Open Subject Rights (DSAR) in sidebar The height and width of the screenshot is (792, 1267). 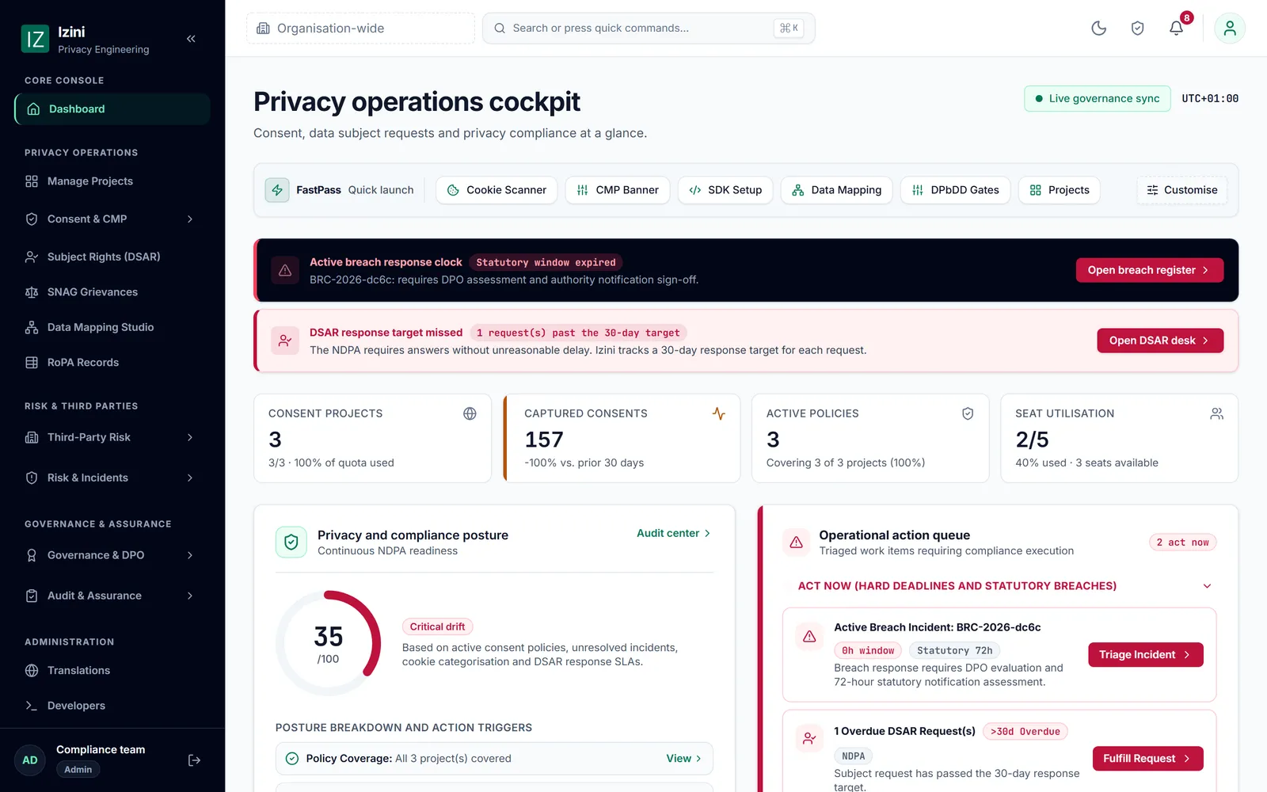(x=112, y=257)
